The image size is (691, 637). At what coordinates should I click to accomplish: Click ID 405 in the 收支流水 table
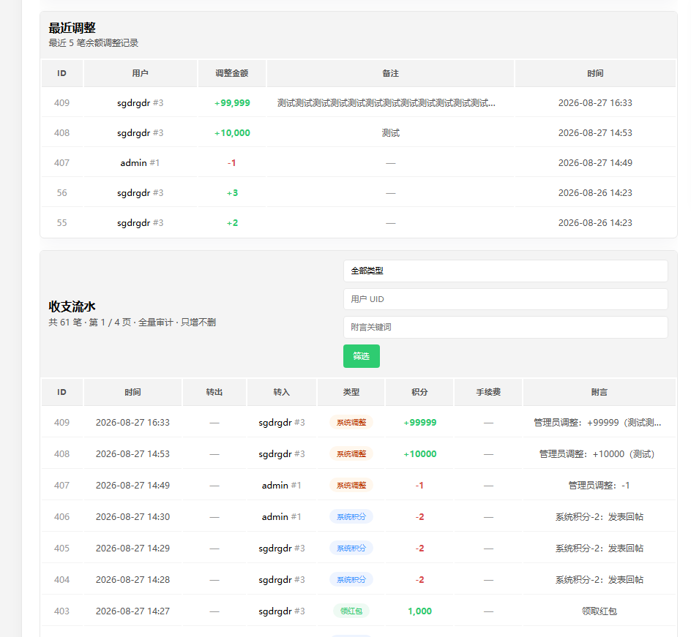pyautogui.click(x=61, y=548)
